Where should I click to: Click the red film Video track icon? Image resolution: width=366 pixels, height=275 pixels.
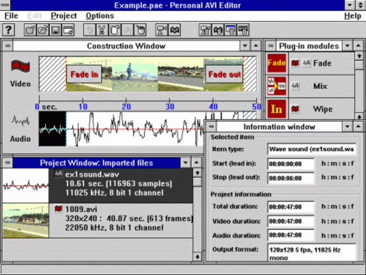pyautogui.click(x=20, y=66)
